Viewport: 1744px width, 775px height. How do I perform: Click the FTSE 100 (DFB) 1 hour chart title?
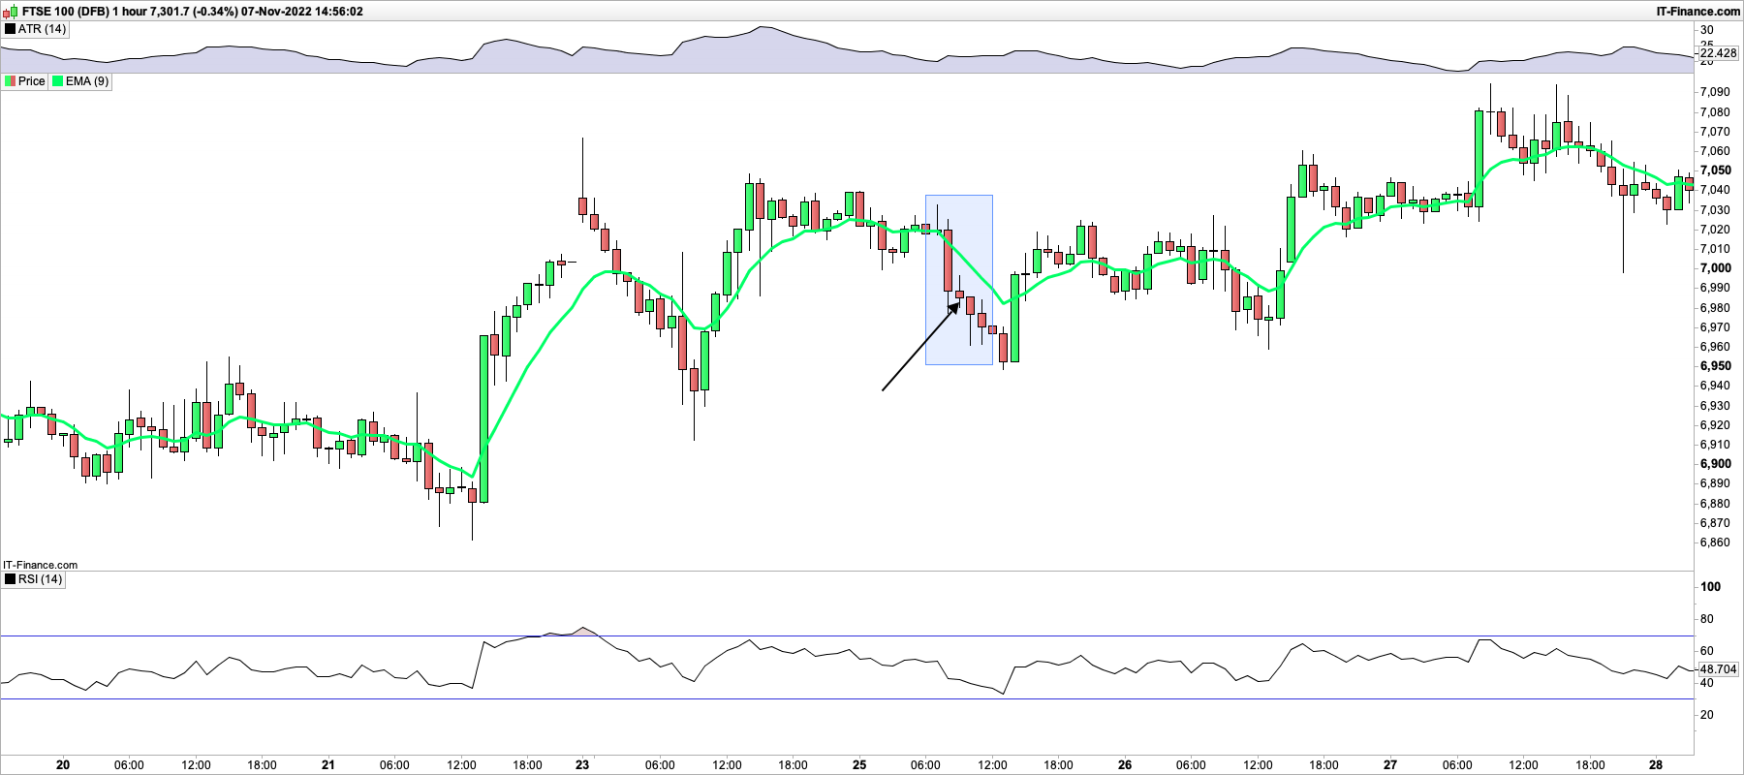193,12
